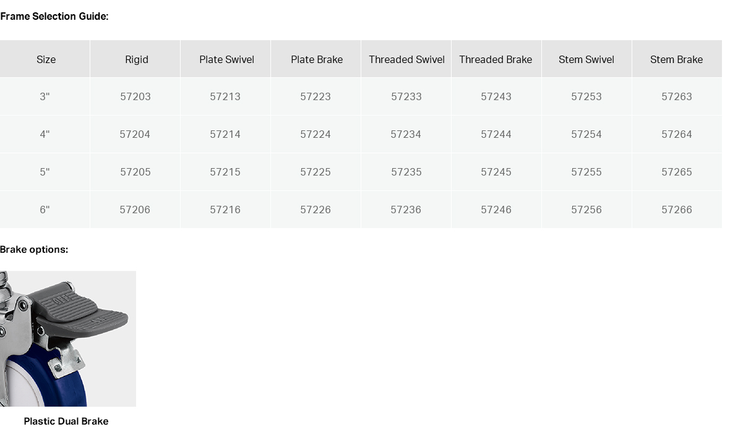Select the Threaded Brake column header
The image size is (730, 432).
496,59
